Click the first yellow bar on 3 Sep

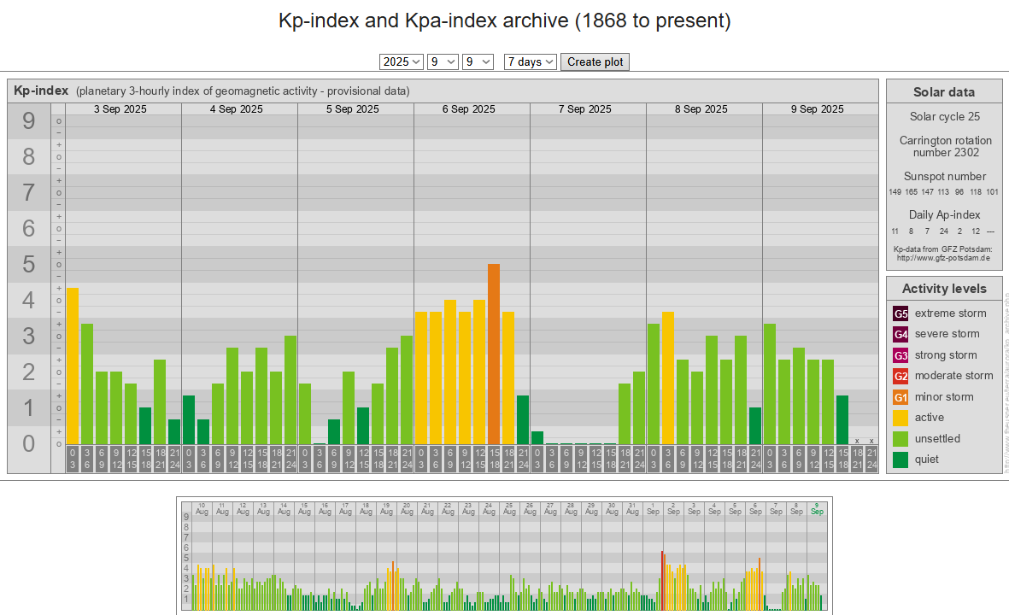click(x=73, y=366)
